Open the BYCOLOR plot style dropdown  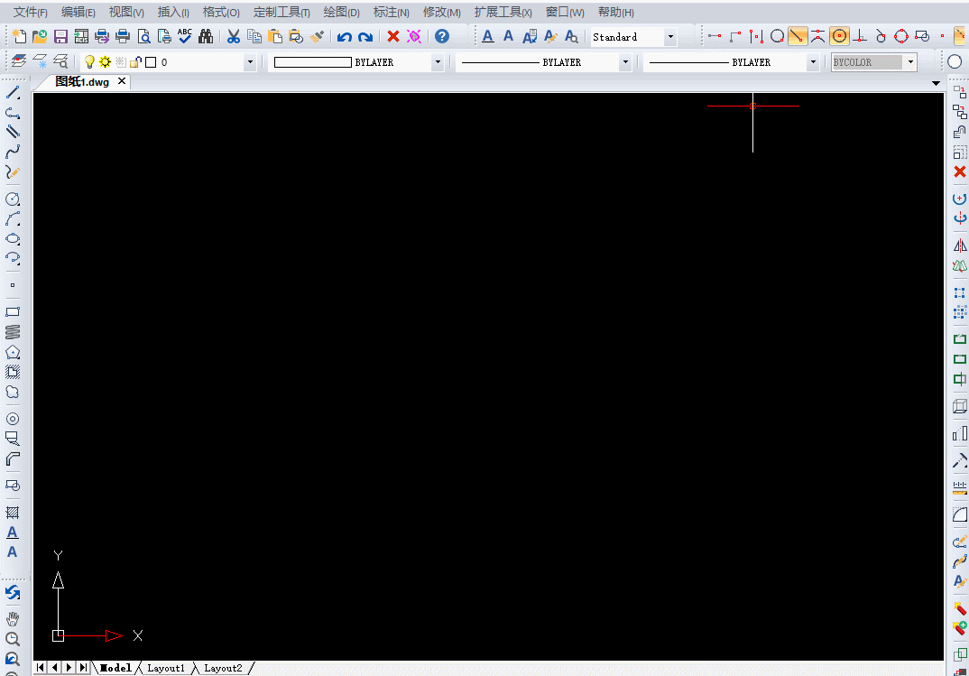point(910,61)
